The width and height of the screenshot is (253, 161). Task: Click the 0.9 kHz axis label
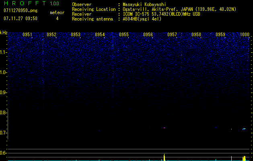click(3, 93)
